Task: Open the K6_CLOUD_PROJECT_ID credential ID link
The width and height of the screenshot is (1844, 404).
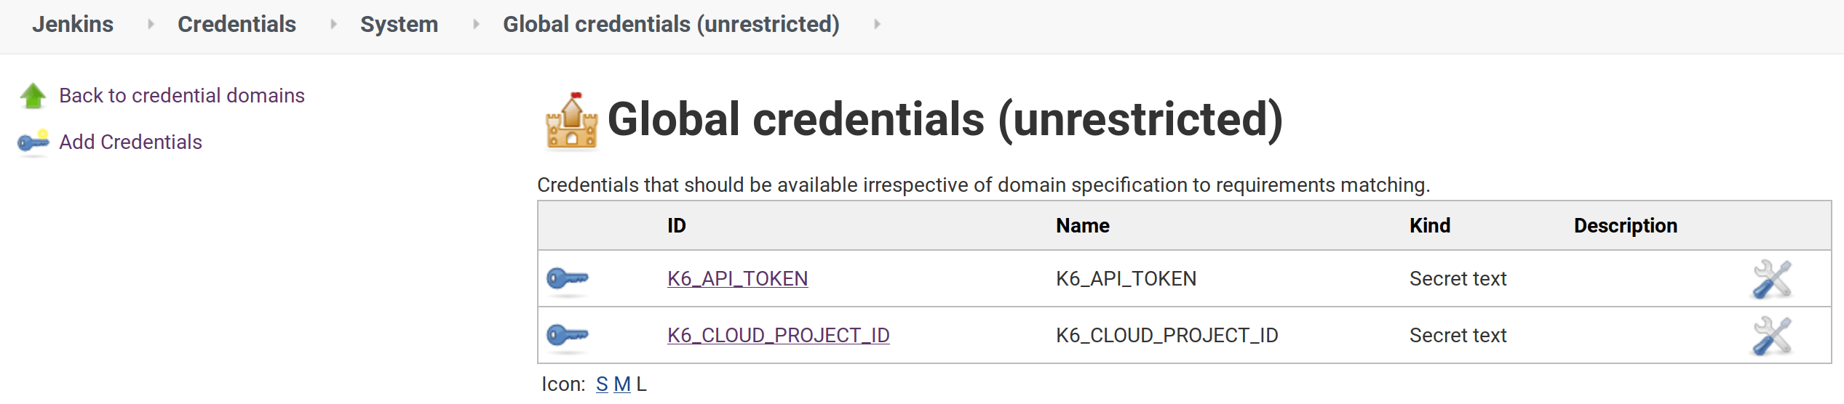Action: point(778,336)
